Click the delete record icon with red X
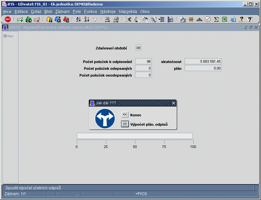Screen dimensions: 261x200 click(x=37, y=20)
